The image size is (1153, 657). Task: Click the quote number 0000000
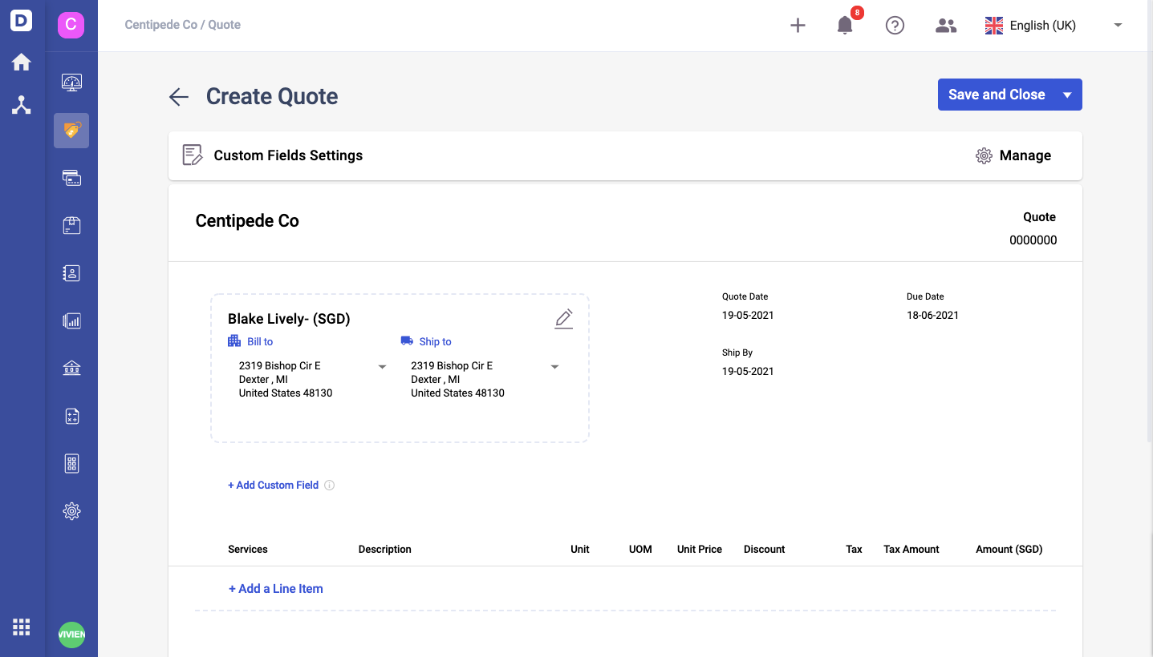[x=1033, y=240]
